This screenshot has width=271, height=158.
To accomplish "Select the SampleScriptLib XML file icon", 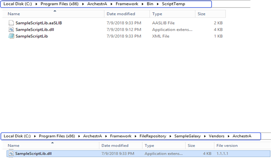I will click(11, 36).
